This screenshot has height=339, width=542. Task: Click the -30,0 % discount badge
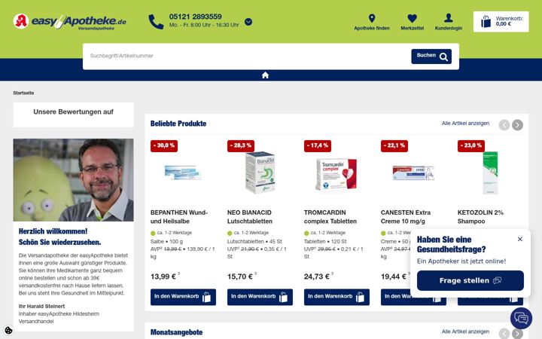[x=164, y=145]
